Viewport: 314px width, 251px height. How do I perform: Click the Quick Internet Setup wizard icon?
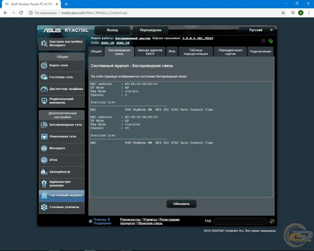click(44, 43)
